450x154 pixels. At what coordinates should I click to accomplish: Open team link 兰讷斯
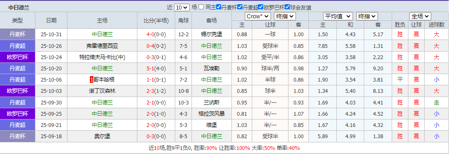tap(212, 102)
